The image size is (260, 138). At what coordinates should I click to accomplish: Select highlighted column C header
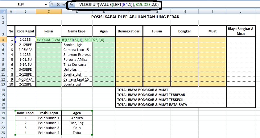pyautogui.click(x=49, y=11)
